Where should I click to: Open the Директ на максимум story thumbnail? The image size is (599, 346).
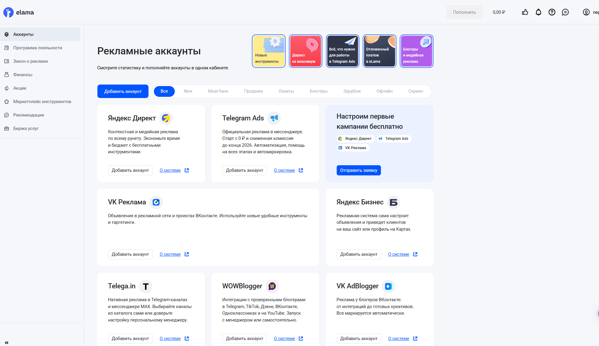pyautogui.click(x=305, y=51)
